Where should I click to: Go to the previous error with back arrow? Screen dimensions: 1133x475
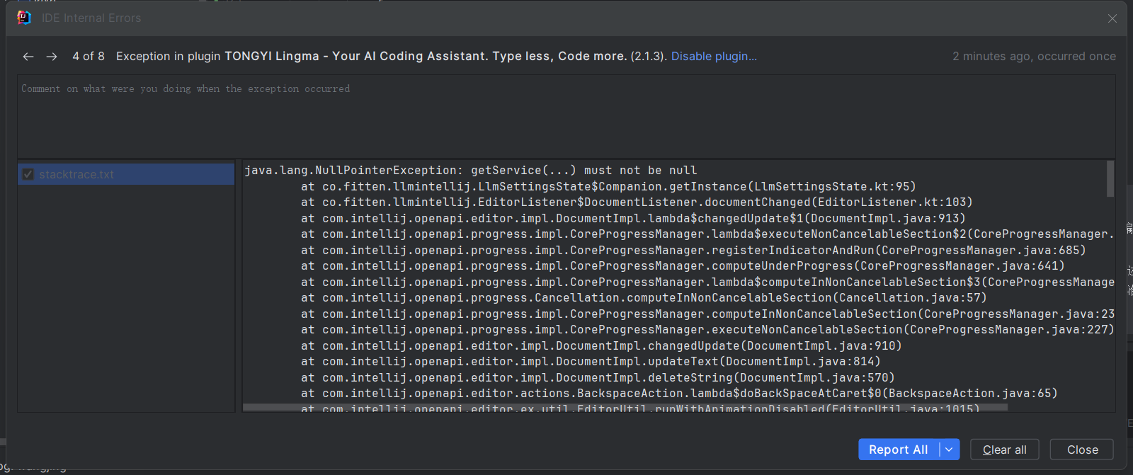[28, 57]
